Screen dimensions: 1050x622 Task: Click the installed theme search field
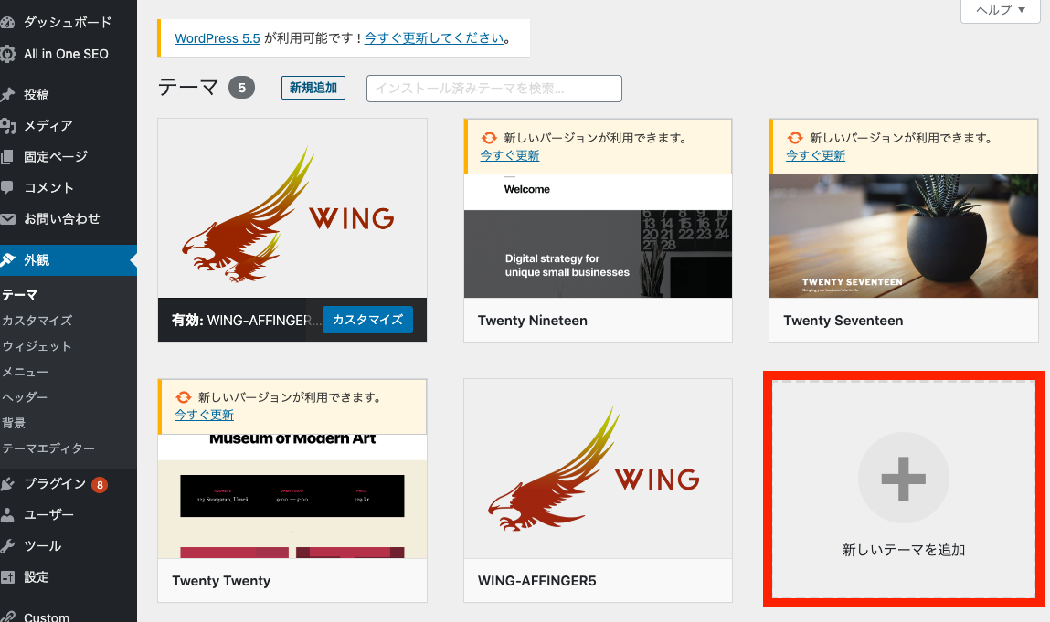coord(493,88)
